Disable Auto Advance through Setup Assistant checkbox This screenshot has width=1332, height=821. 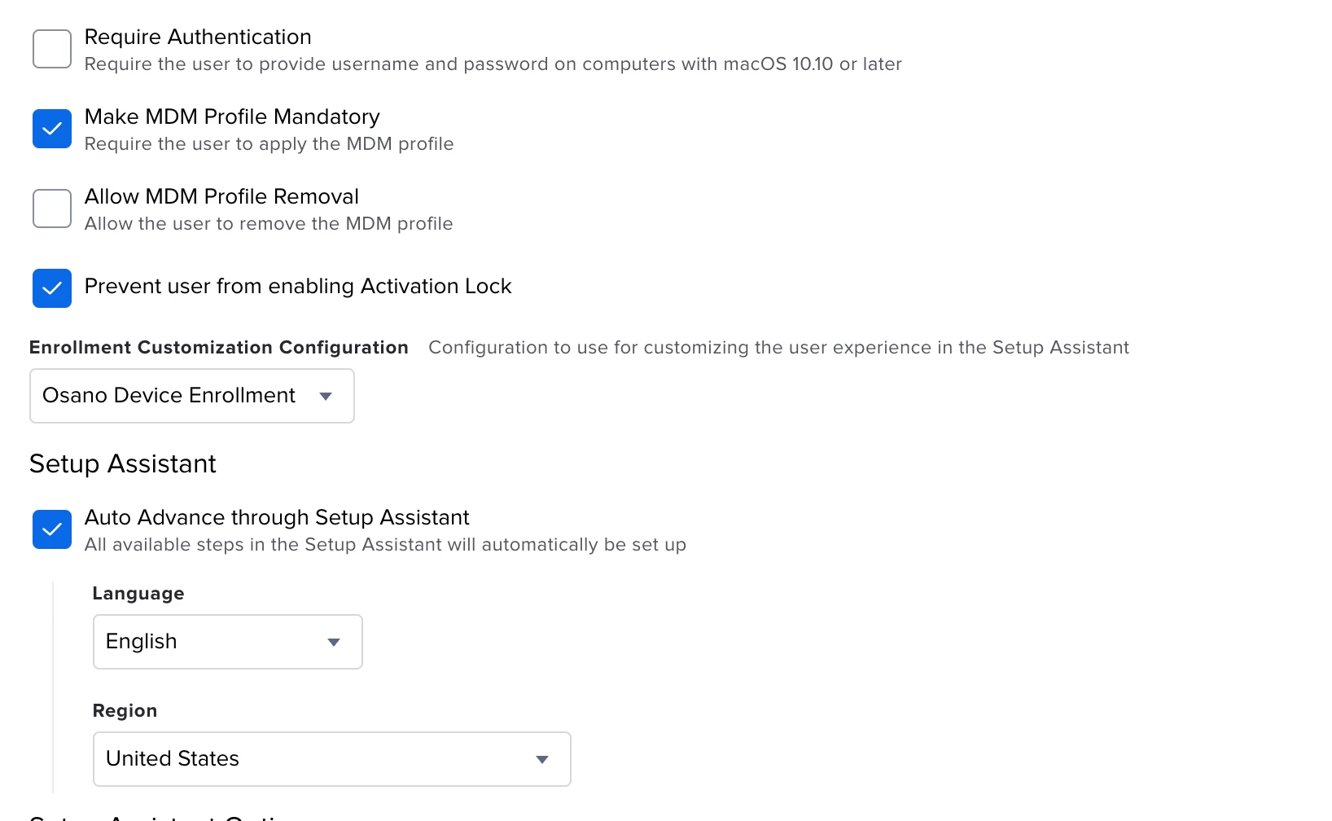[x=52, y=529]
